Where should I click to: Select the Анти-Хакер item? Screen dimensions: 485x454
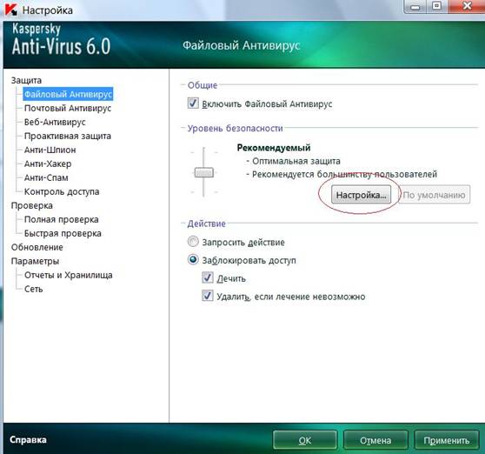click(48, 164)
